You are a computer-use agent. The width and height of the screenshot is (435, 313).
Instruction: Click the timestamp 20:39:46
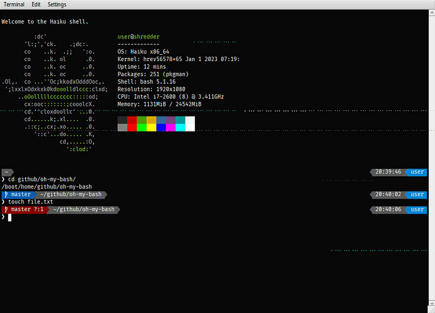pyautogui.click(x=388, y=172)
